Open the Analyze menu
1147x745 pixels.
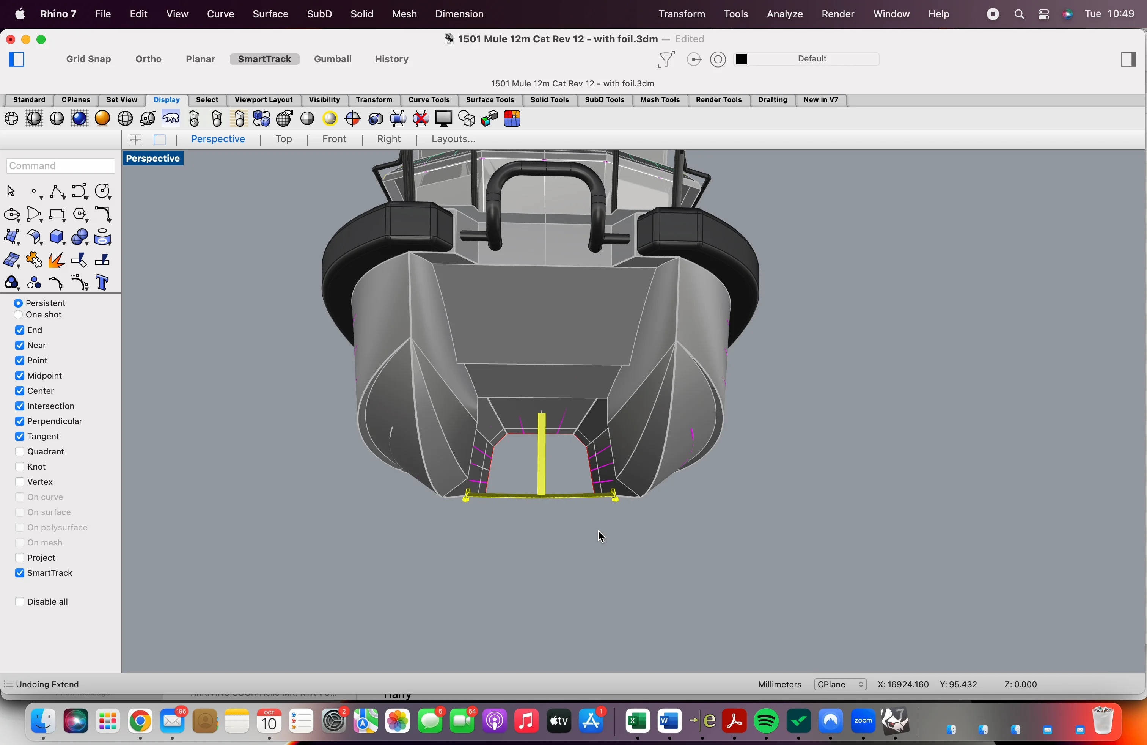(x=785, y=14)
